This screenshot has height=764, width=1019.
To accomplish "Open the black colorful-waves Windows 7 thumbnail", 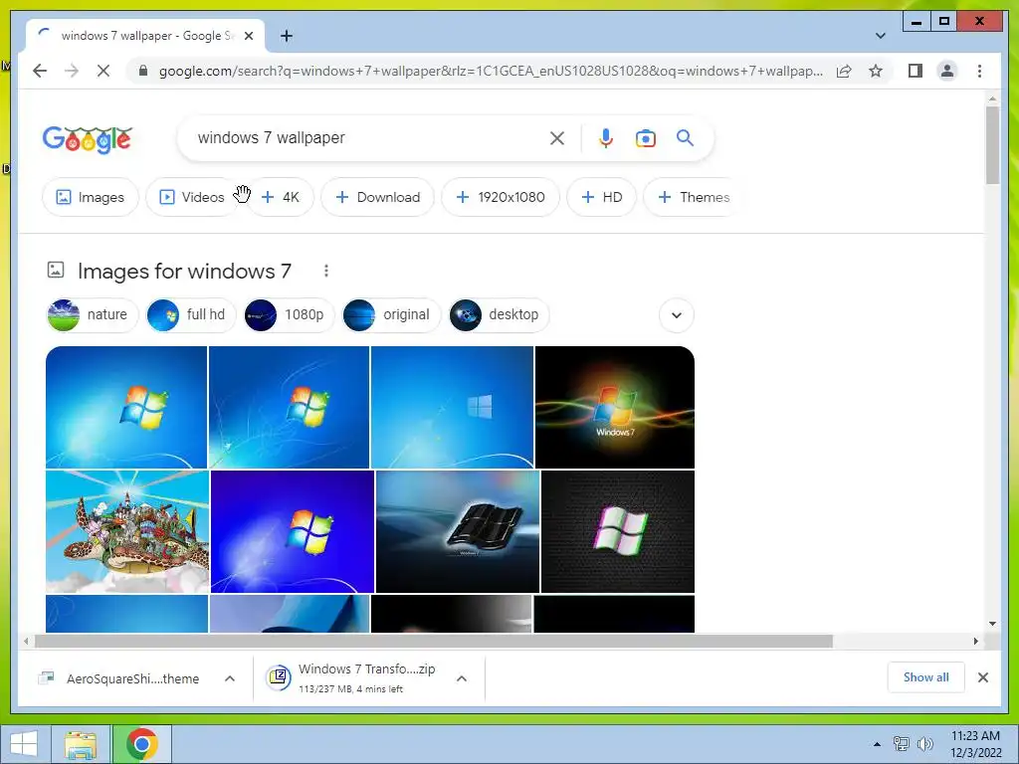I will [615, 407].
